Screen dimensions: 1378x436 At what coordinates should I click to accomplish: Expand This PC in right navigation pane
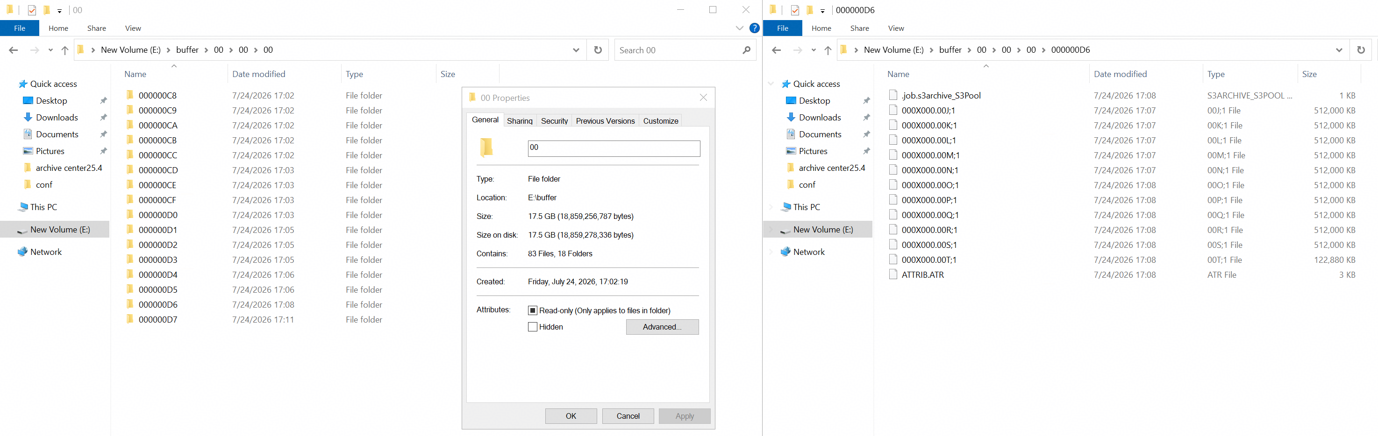pyautogui.click(x=771, y=207)
